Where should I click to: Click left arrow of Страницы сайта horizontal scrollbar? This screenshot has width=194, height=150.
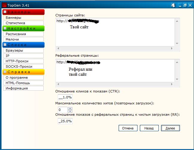[58, 48]
